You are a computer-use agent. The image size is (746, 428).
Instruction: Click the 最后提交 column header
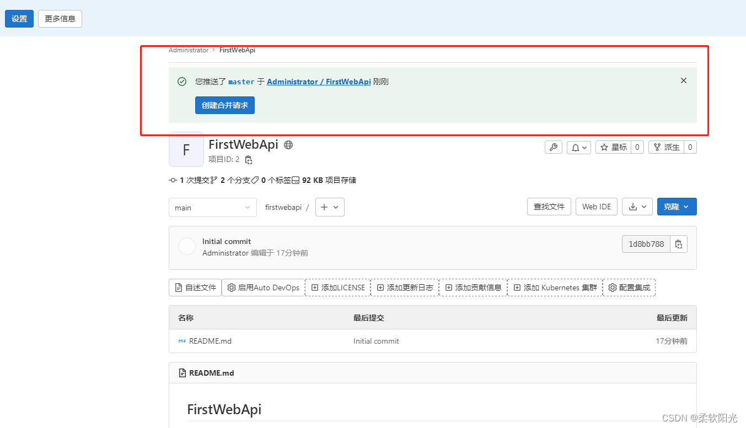tap(369, 318)
